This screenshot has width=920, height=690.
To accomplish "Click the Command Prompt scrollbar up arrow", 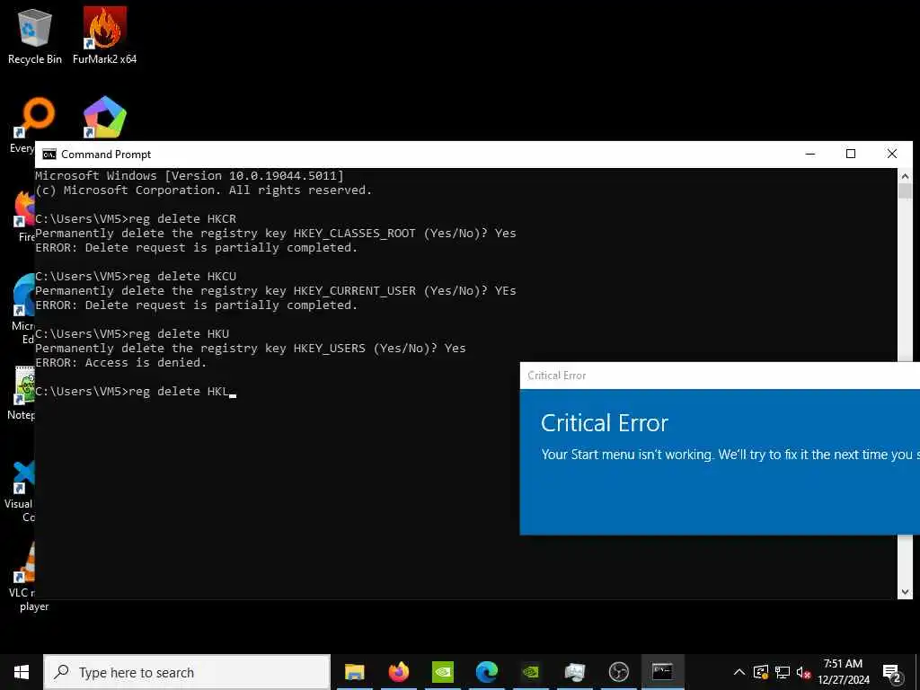I will pos(905,176).
